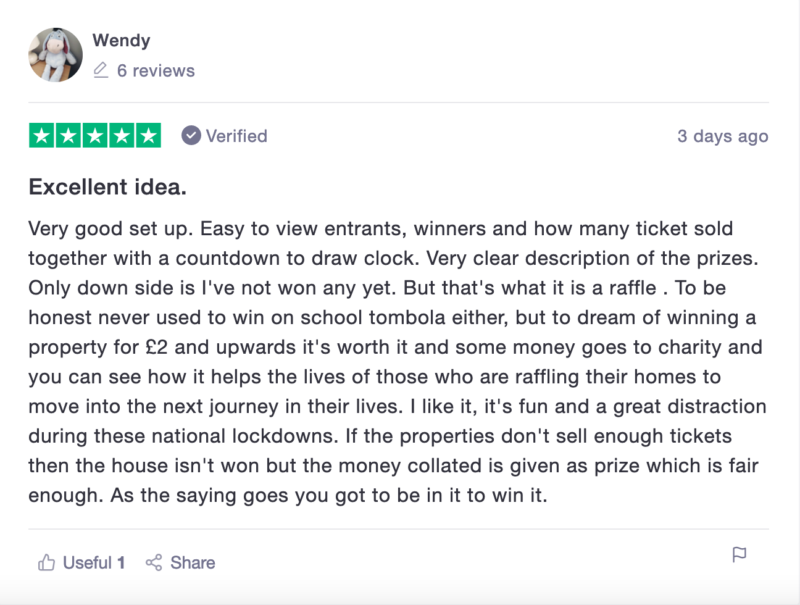Click the third green rating star
Image resolution: width=800 pixels, height=605 pixels.
click(95, 136)
